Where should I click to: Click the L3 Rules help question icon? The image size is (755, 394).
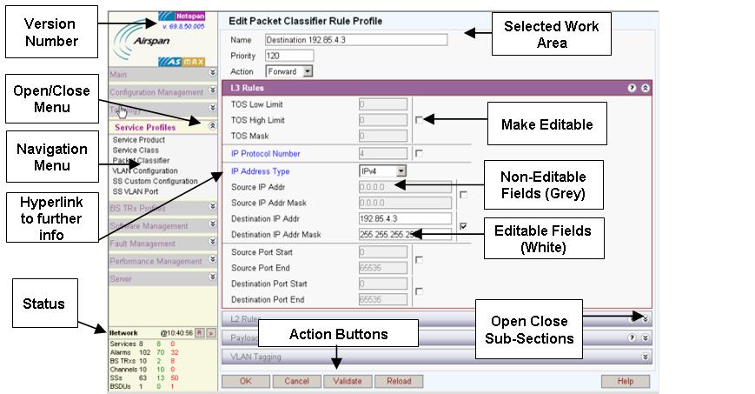tap(632, 88)
